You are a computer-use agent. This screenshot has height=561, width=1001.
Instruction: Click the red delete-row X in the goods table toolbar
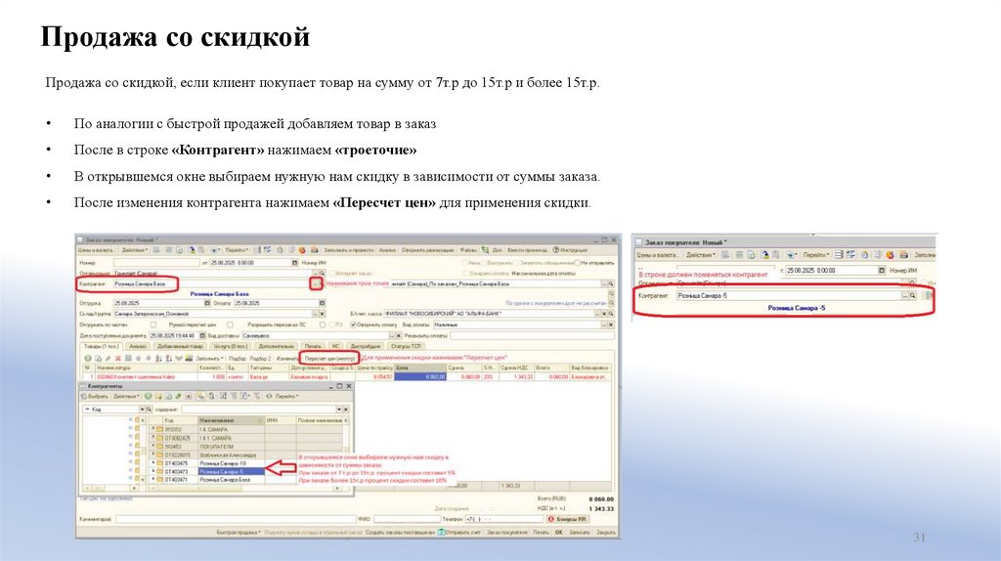point(118,358)
